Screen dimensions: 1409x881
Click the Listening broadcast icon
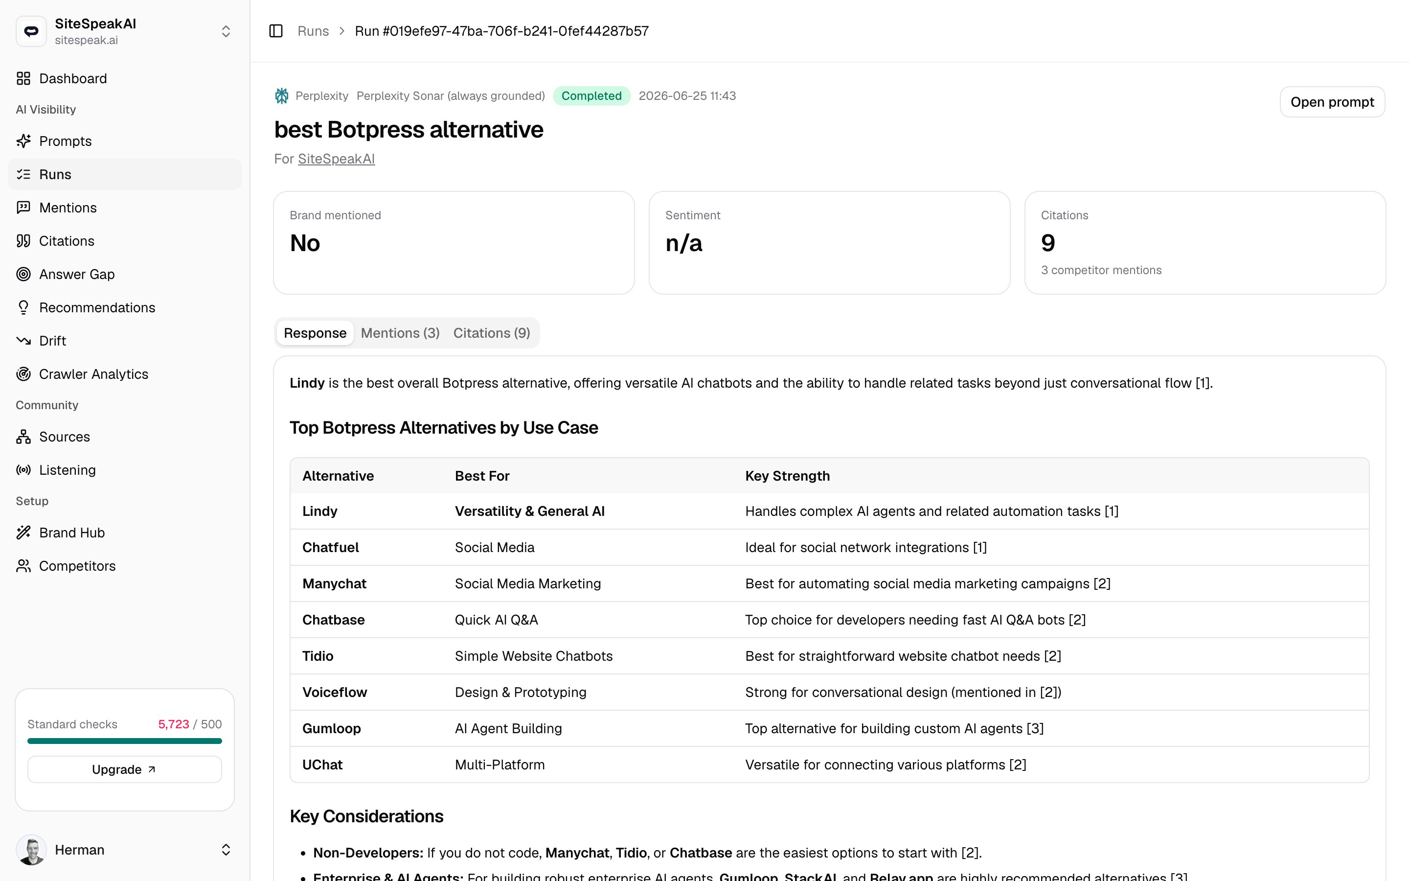tap(23, 470)
